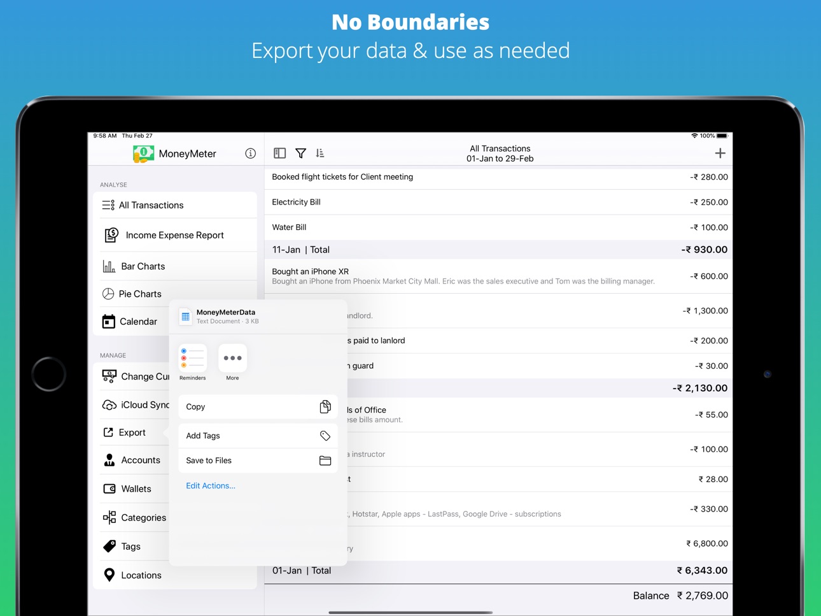
Task: Open Edit Actions link
Action: point(211,485)
